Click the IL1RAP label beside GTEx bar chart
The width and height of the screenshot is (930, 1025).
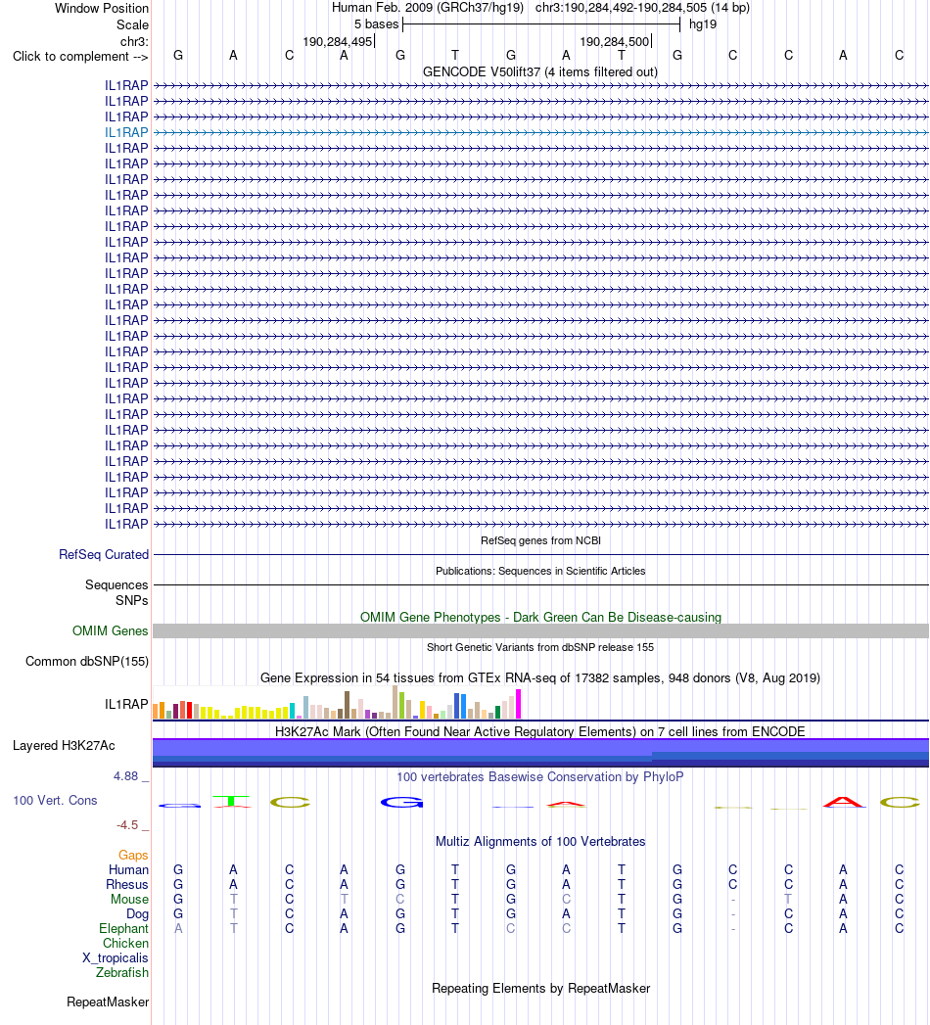click(126, 704)
